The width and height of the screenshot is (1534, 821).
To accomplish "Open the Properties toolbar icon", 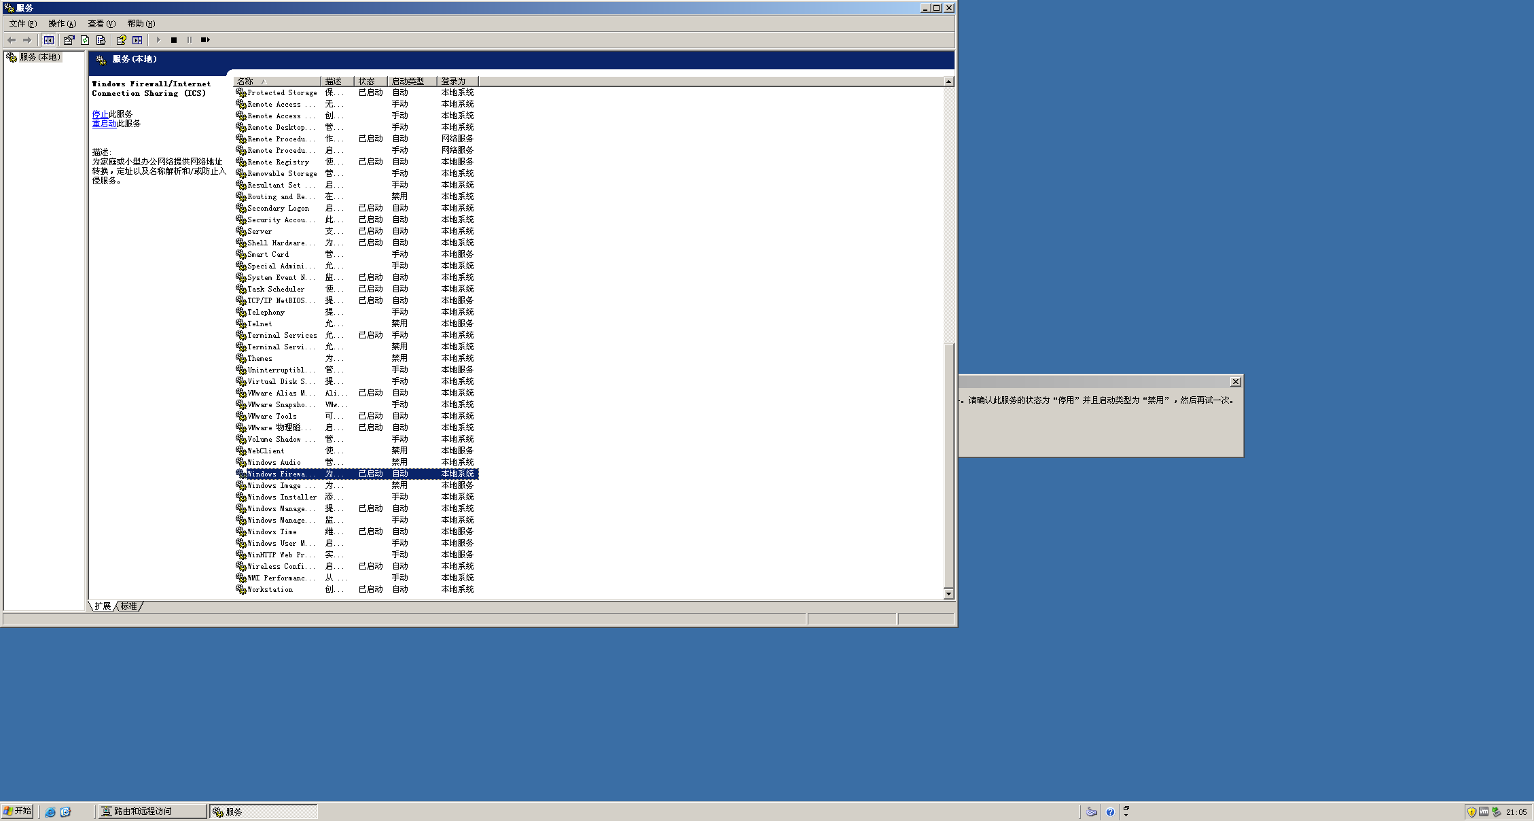I will click(x=69, y=40).
